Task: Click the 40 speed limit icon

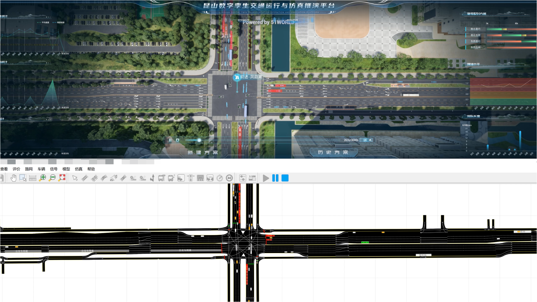Action: point(229,178)
